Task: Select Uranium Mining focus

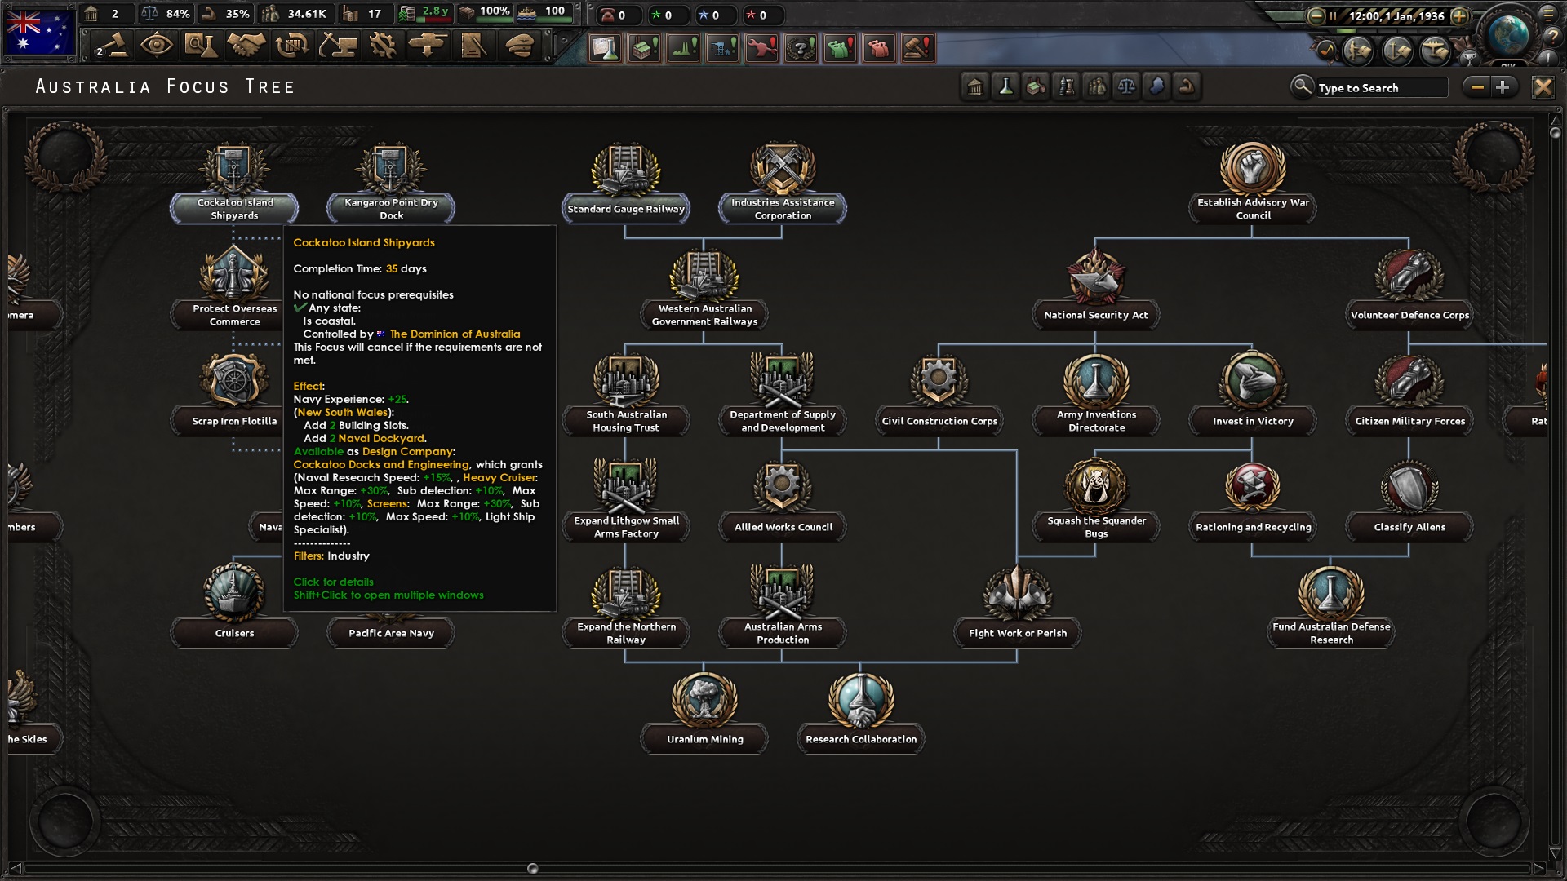Action: 704,714
